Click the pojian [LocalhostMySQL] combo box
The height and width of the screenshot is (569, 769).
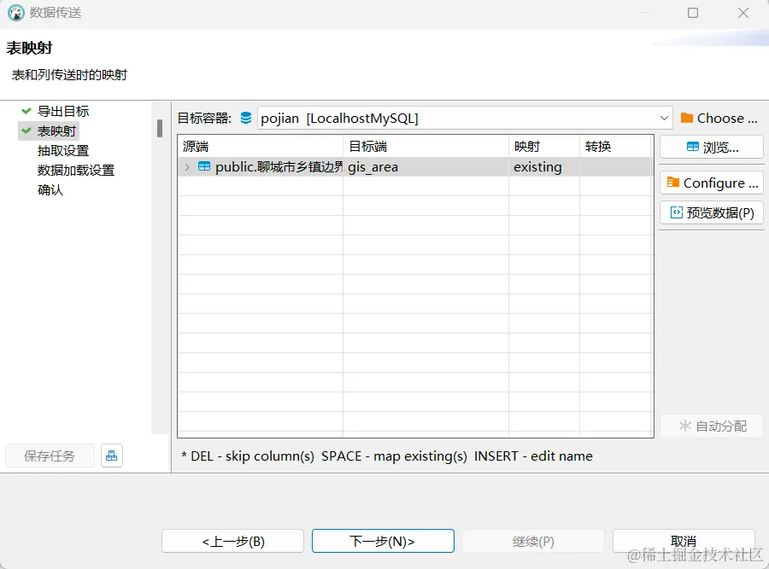point(465,118)
